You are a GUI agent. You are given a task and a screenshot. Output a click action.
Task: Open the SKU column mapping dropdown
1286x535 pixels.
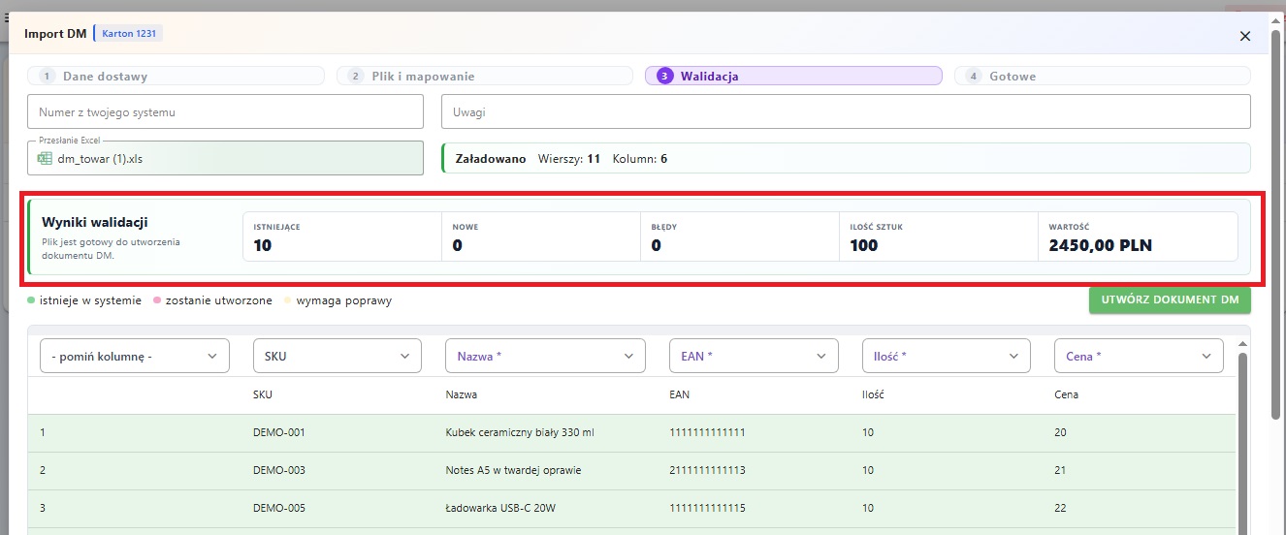click(338, 356)
